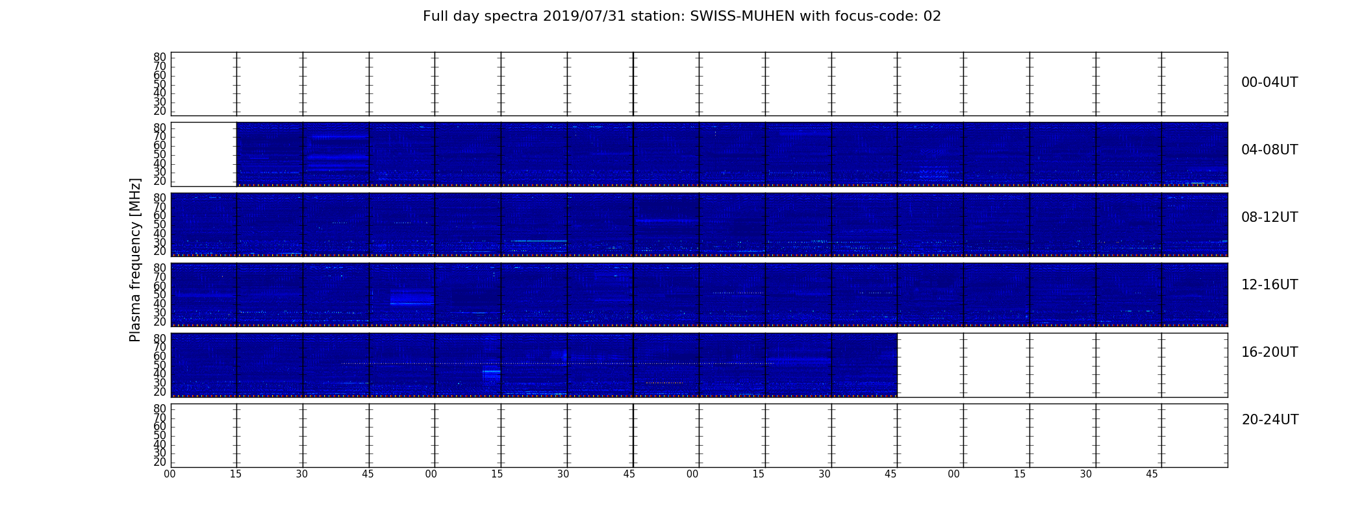
Task: Select the 12-16UT panel label
Action: (1269, 285)
